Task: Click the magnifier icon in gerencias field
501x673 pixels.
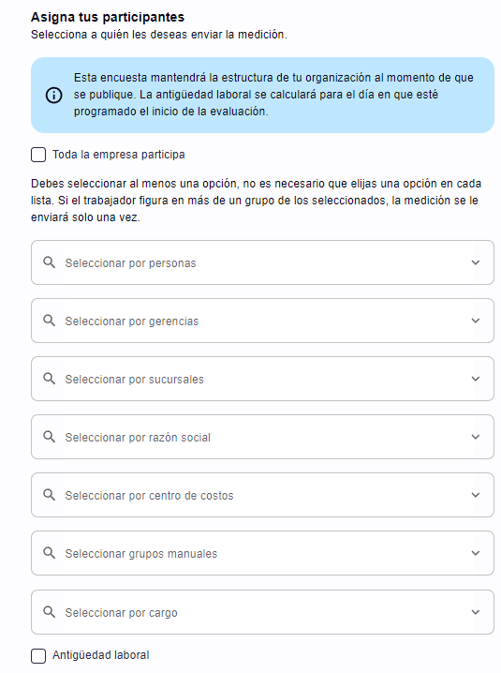Action: coord(50,321)
